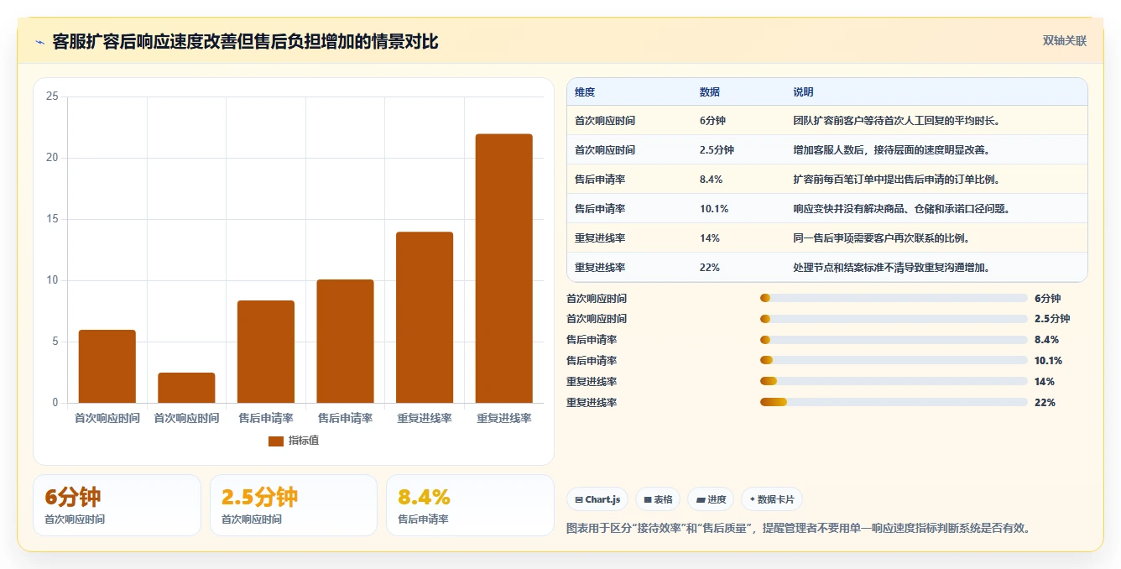Select description 处理节点和结案标准不清导致重复沟通增加
The width and height of the screenshot is (1121, 569).
point(891,268)
